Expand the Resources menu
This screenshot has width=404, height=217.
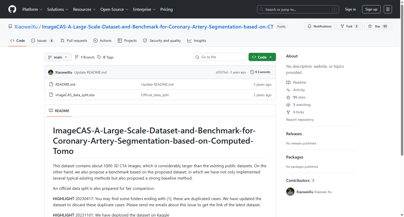click(84, 9)
